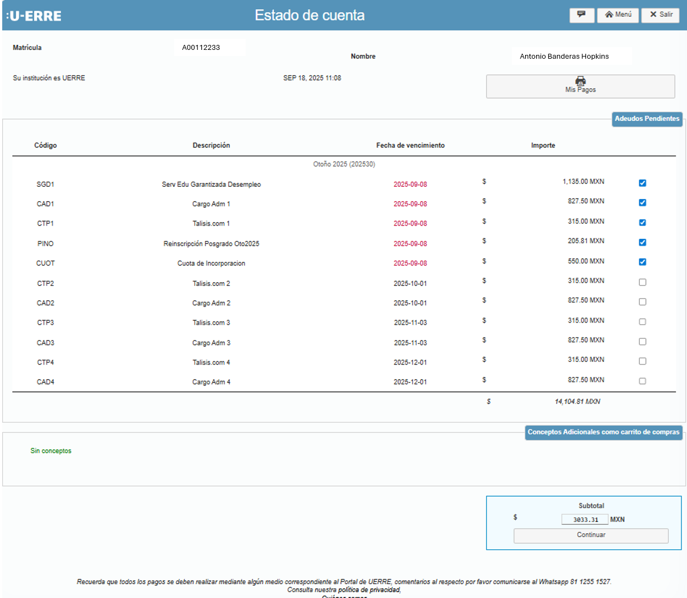Check the CAD2 Cargo Adm 2 checkbox

tap(642, 302)
